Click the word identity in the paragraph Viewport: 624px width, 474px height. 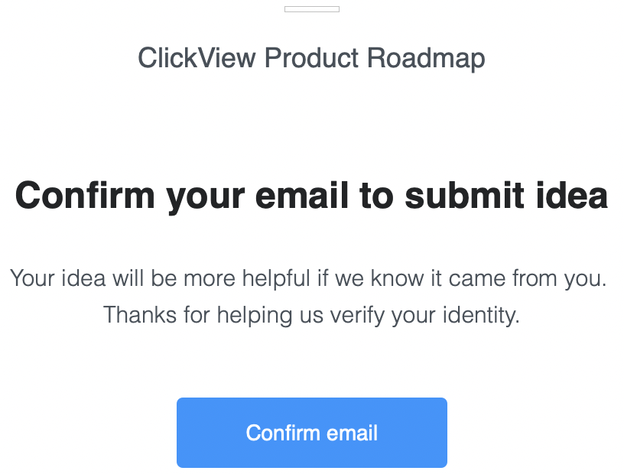pyautogui.click(x=481, y=316)
